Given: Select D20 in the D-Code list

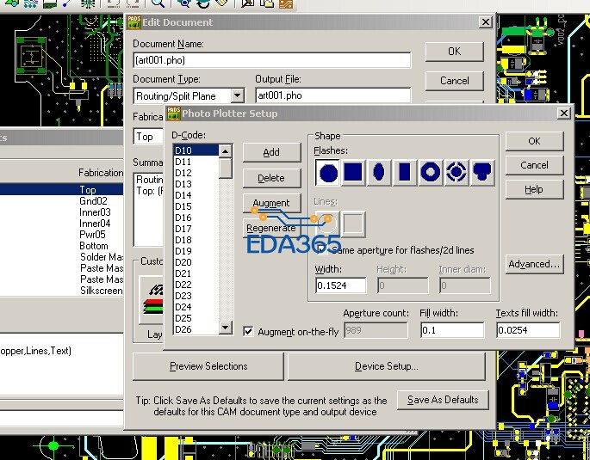Looking at the screenshot, I should [x=196, y=262].
